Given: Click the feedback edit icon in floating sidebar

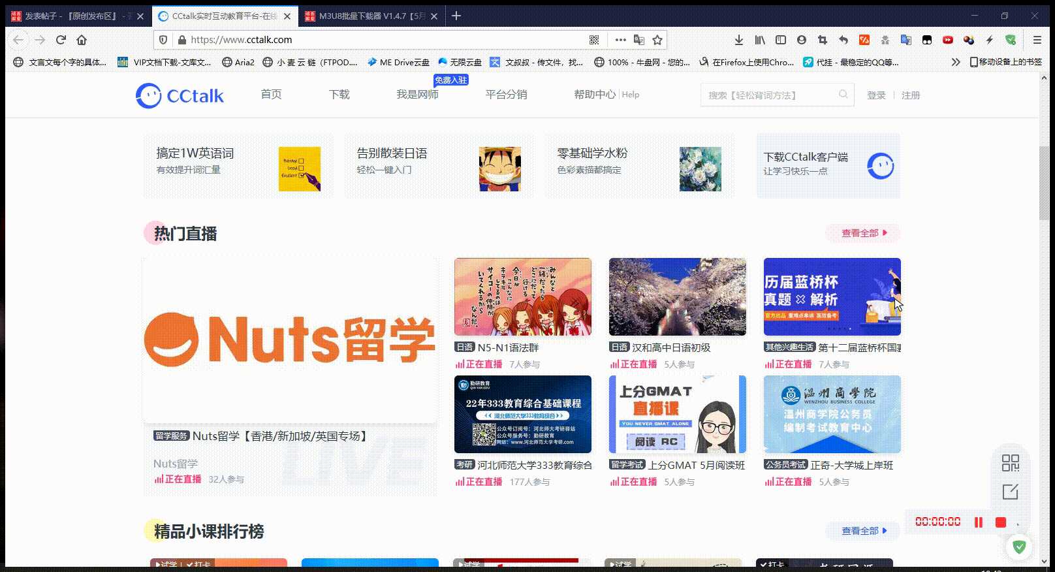Looking at the screenshot, I should click(x=1010, y=492).
